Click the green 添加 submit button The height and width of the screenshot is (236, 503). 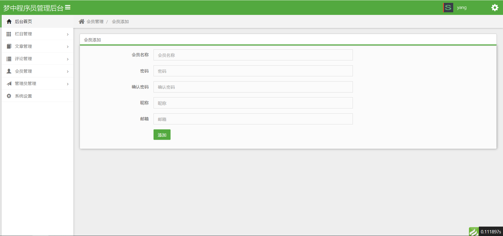click(162, 135)
